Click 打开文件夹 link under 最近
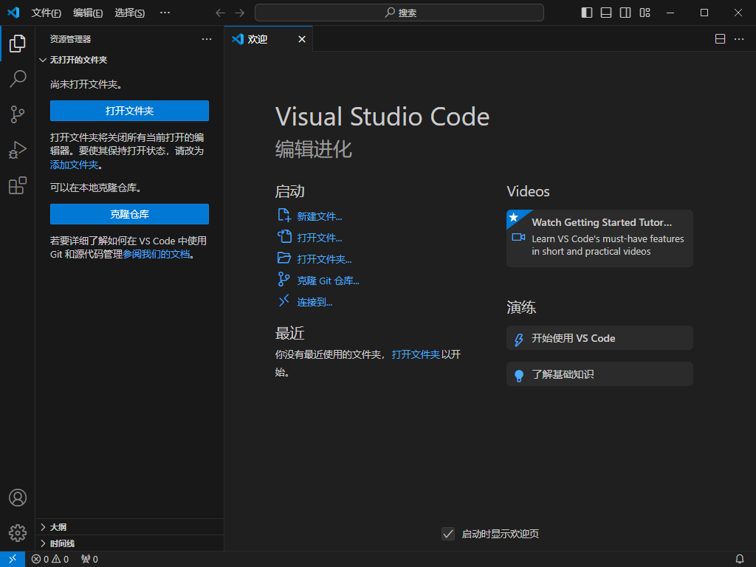This screenshot has width=756, height=567. coord(416,354)
